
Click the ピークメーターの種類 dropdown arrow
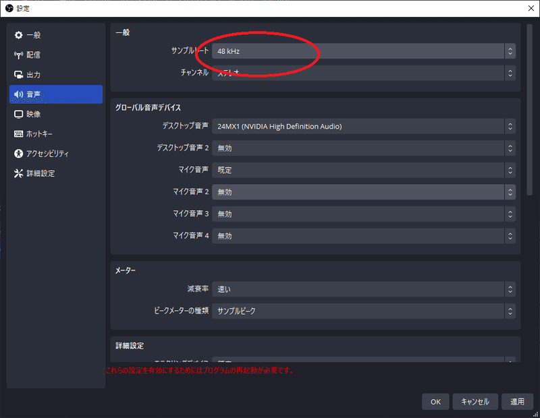click(x=510, y=311)
